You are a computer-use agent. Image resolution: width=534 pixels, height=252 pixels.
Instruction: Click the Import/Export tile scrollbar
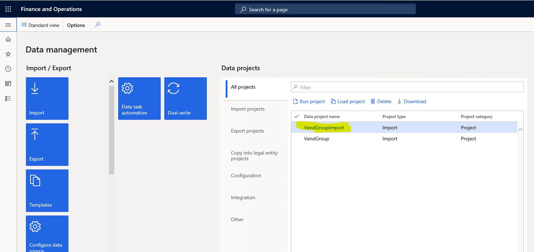111,130
